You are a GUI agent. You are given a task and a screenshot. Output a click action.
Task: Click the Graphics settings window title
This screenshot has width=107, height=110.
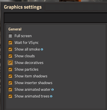tap(23, 7)
